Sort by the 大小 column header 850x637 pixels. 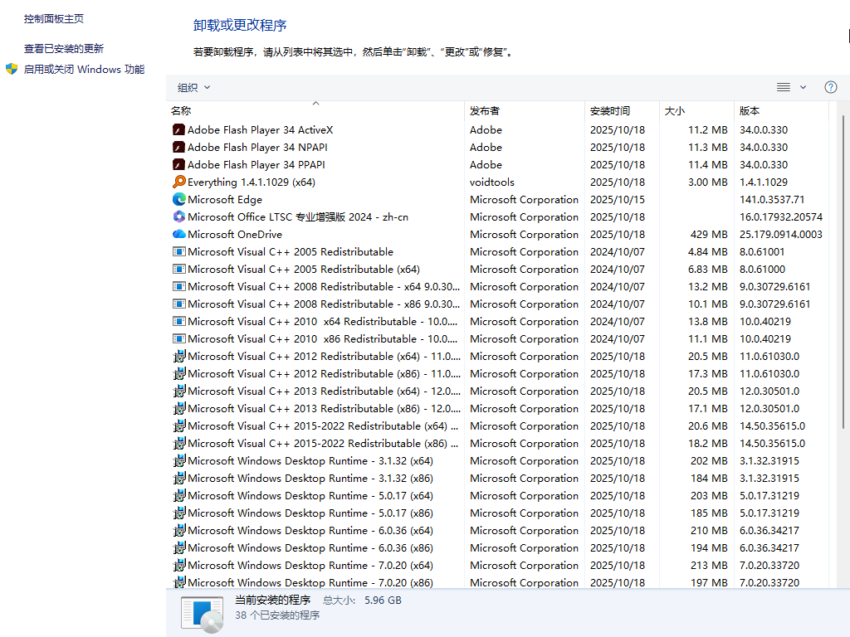point(674,110)
